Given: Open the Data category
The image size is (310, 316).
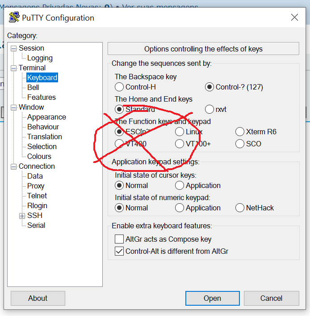Looking at the screenshot, I should [35, 176].
